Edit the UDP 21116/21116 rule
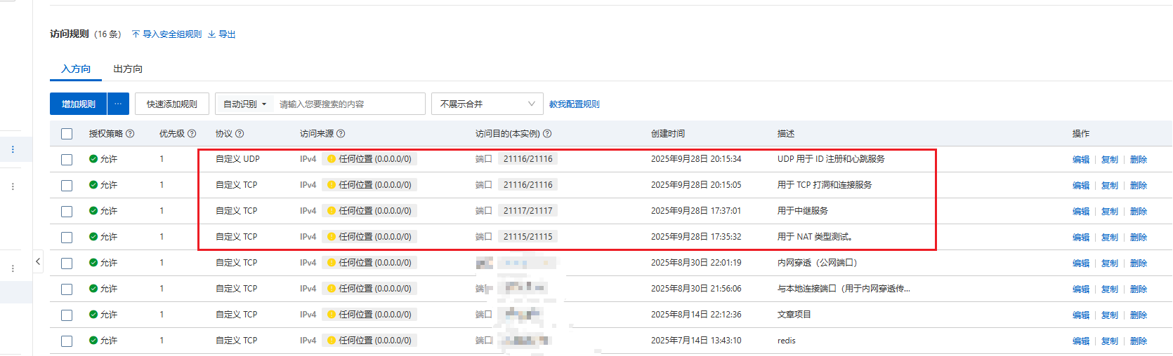This screenshot has width=1173, height=356. coord(1081,160)
